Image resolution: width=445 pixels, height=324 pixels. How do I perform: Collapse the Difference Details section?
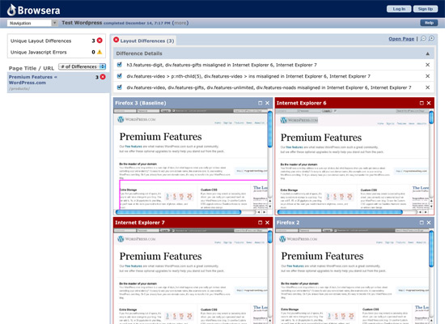point(427,53)
